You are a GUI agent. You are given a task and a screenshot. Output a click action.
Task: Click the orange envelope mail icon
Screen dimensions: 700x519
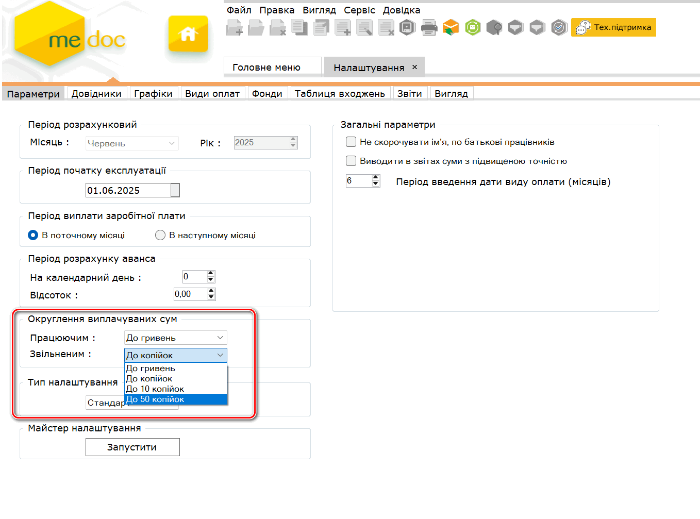click(451, 27)
